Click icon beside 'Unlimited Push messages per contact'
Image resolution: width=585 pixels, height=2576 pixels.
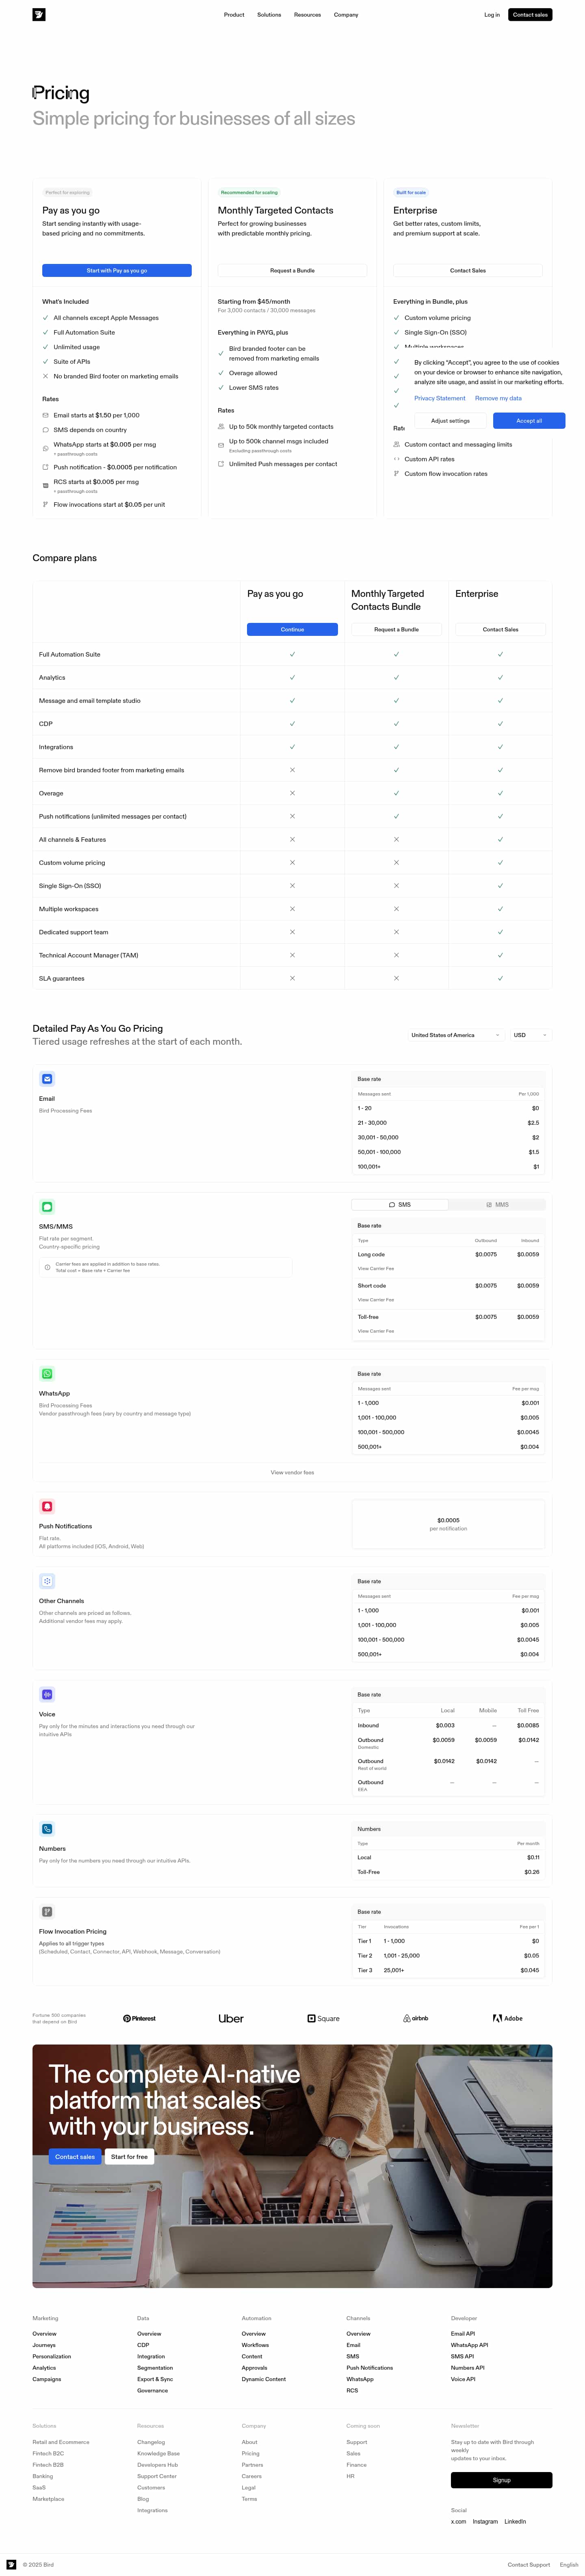pyautogui.click(x=221, y=464)
